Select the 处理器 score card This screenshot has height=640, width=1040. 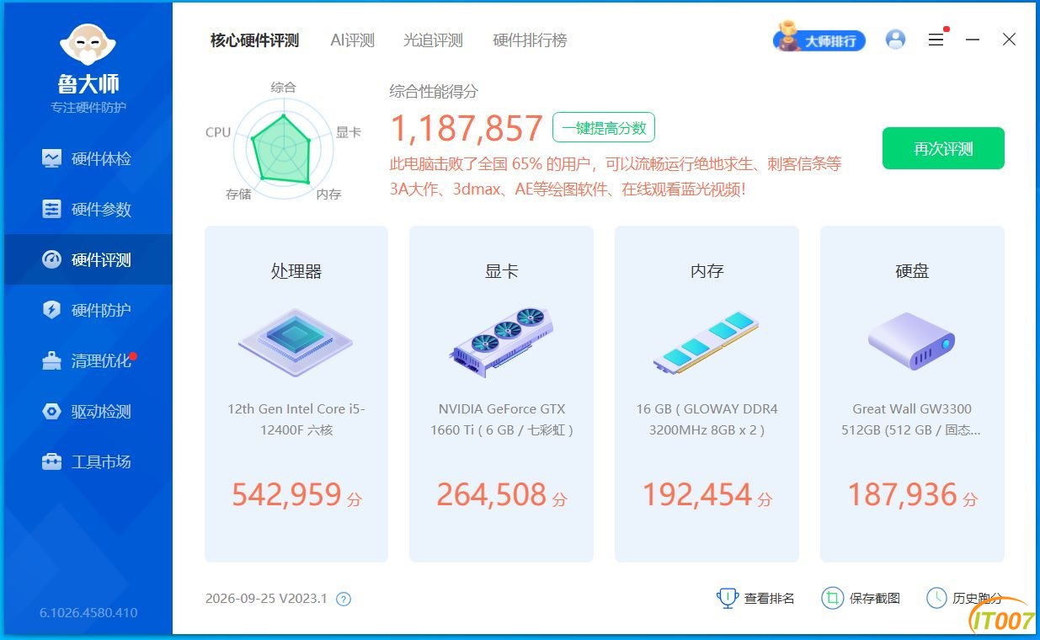pos(296,393)
